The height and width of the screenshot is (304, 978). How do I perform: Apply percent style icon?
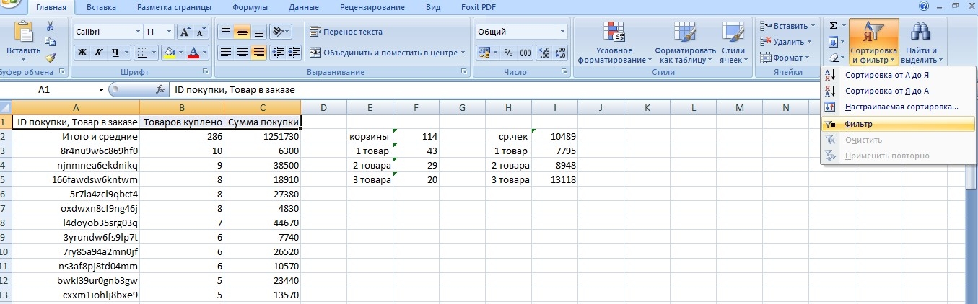[x=508, y=53]
